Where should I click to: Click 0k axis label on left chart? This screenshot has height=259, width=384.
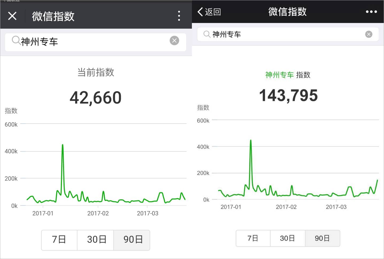tap(14, 206)
